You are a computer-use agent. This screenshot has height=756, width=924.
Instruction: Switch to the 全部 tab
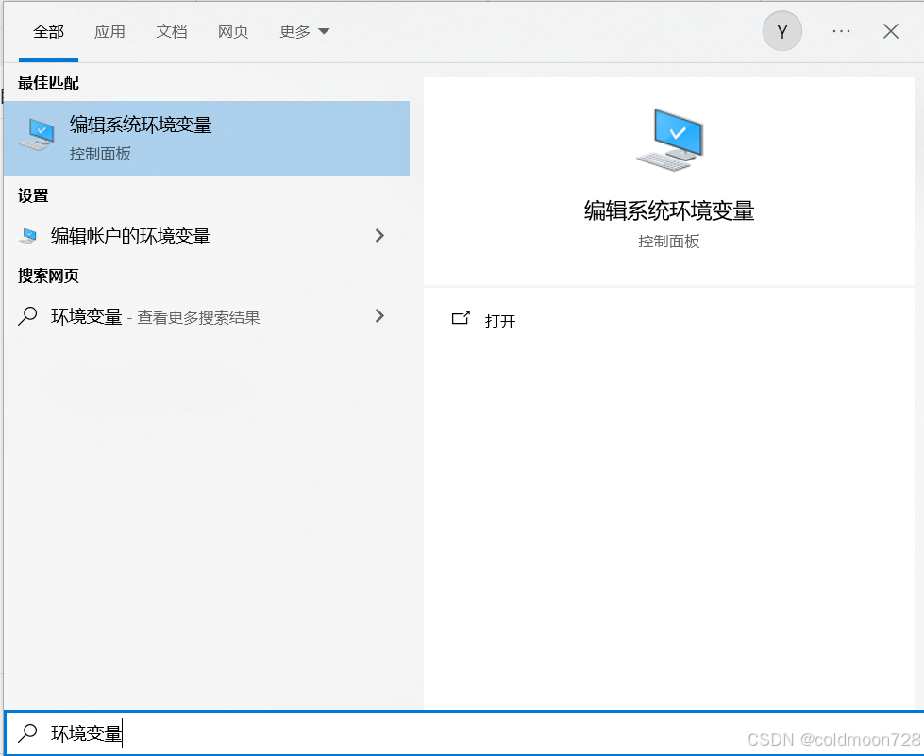(48, 32)
